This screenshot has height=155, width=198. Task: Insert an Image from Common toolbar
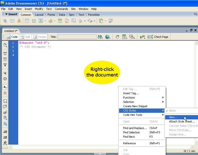(41, 21)
